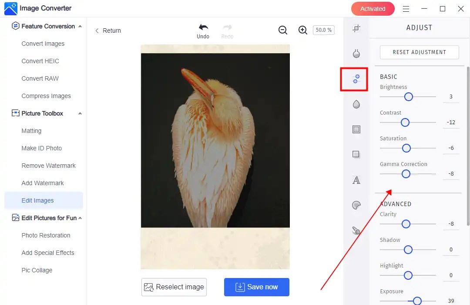Collapse the Picture Toolbox section

coord(80,113)
